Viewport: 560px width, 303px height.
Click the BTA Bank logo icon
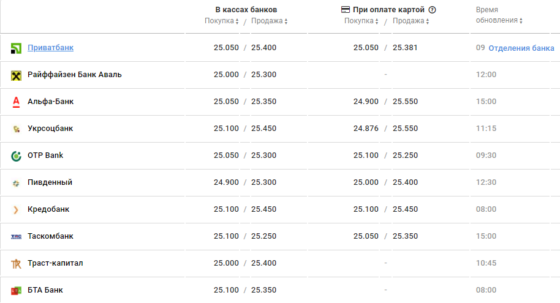pos(17,290)
